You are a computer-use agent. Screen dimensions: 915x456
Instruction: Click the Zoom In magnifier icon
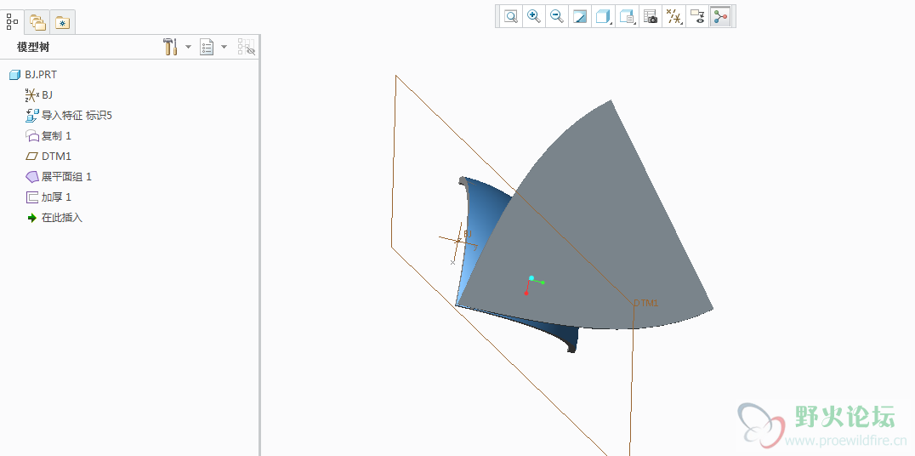(x=534, y=16)
